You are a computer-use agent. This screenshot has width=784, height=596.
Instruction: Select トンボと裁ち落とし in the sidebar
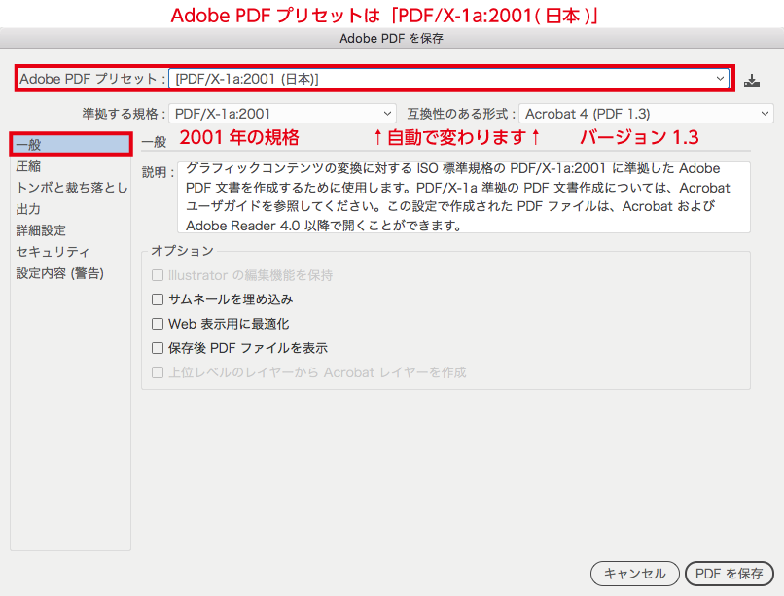[72, 188]
